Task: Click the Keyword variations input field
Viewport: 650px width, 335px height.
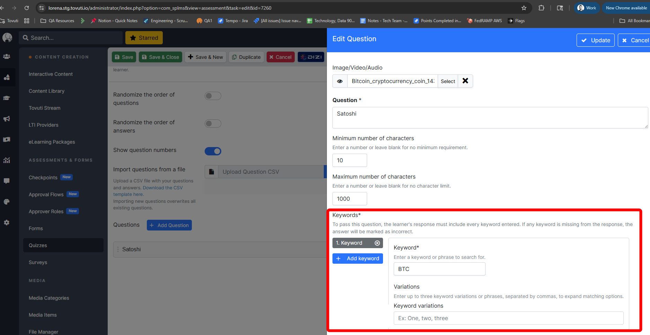Action: (508, 318)
